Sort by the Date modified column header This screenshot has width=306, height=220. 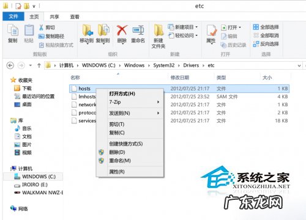click(180, 78)
